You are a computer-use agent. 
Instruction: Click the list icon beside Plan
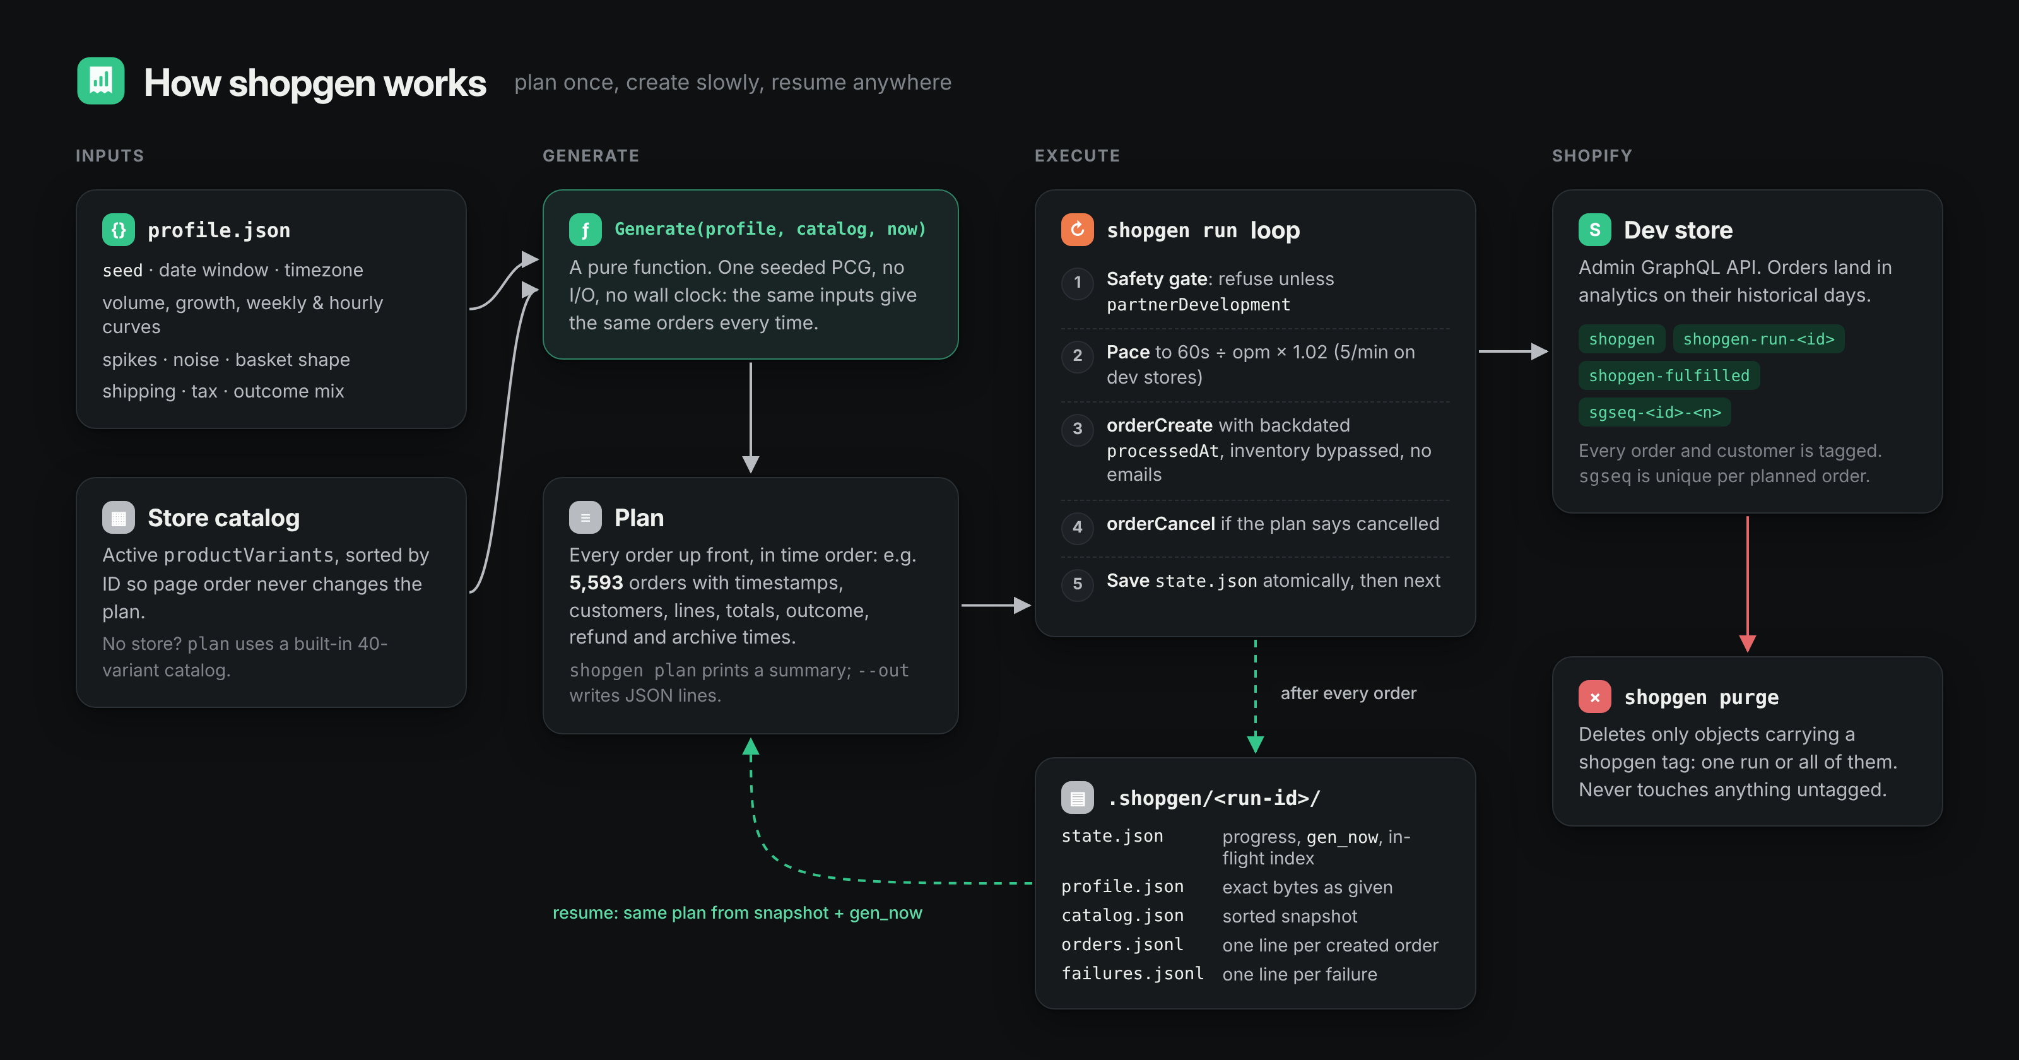[586, 517]
